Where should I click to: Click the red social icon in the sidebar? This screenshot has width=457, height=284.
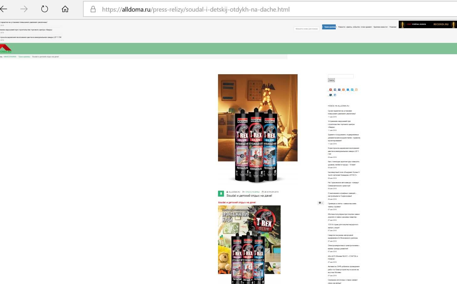click(330, 90)
